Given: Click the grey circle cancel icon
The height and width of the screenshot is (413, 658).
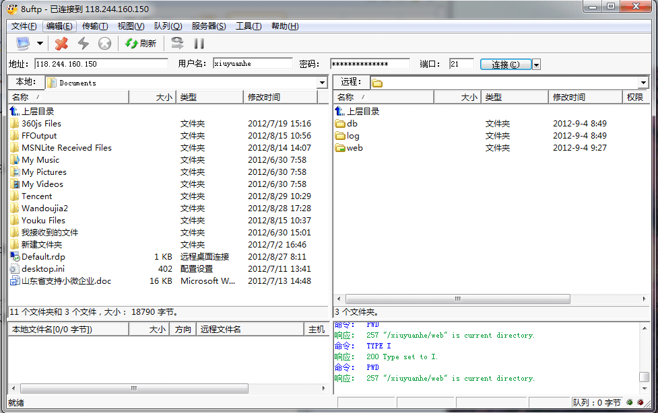Looking at the screenshot, I should (x=104, y=44).
